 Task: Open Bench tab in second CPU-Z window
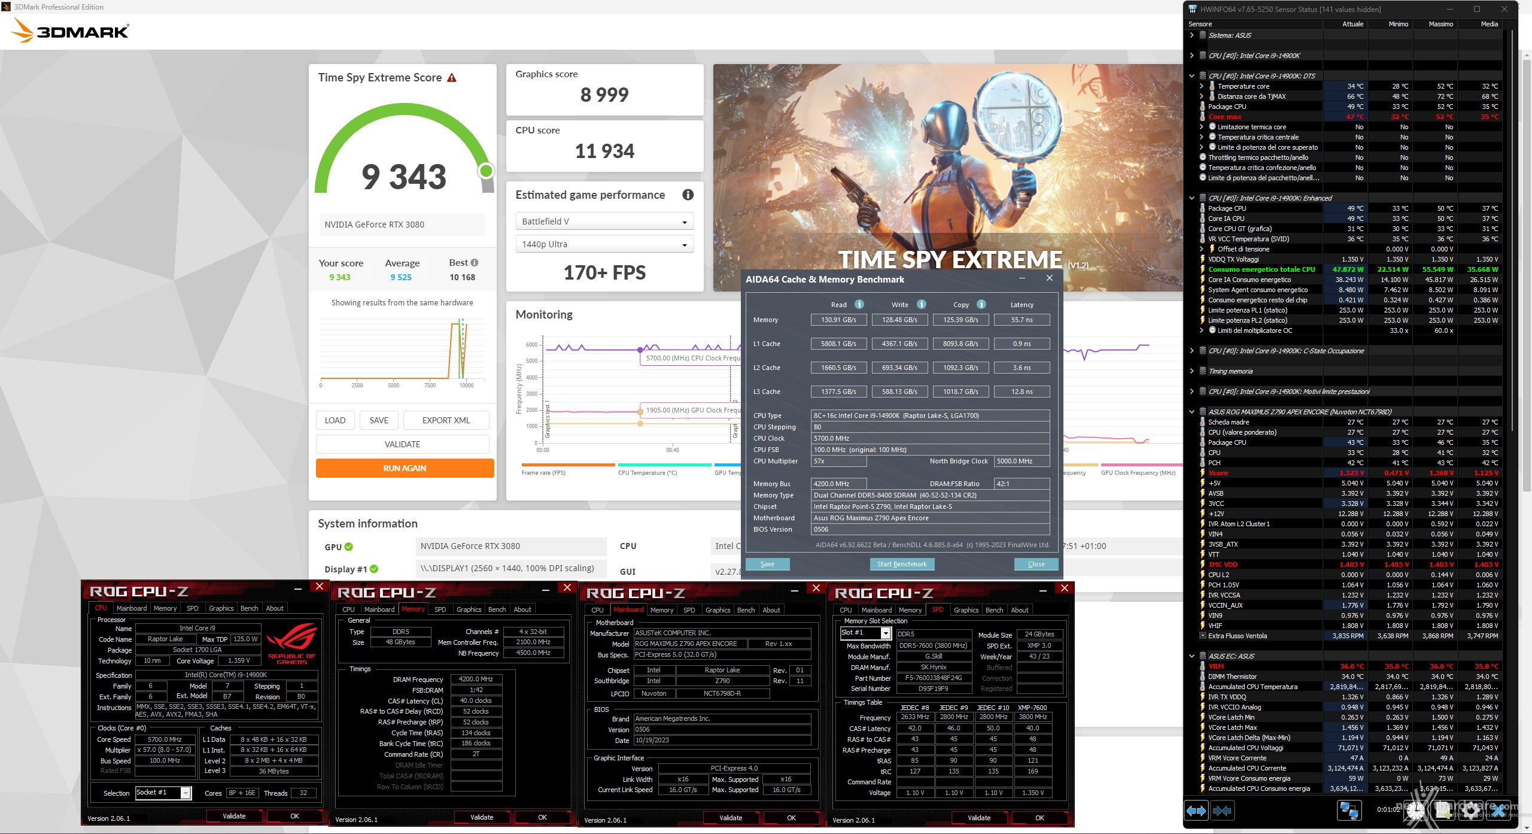[x=497, y=609]
